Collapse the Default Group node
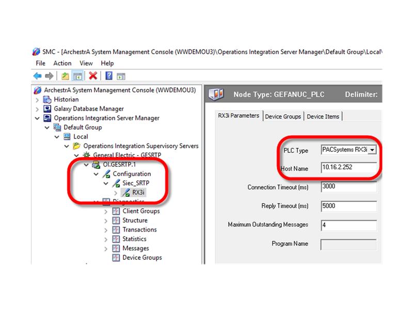Image resolution: width=413 pixels, height=310 pixels. (x=47, y=128)
